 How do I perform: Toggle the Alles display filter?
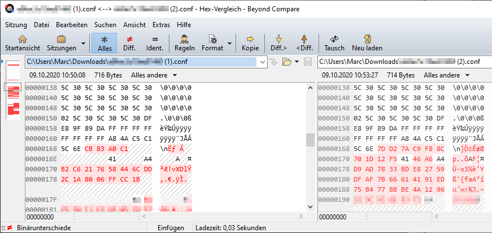tap(105, 43)
